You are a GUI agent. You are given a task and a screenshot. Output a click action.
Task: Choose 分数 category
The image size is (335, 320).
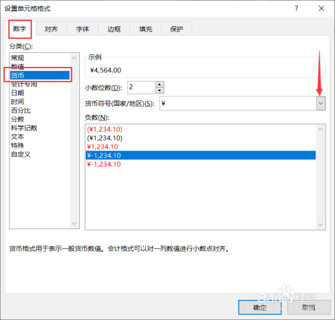pos(40,119)
